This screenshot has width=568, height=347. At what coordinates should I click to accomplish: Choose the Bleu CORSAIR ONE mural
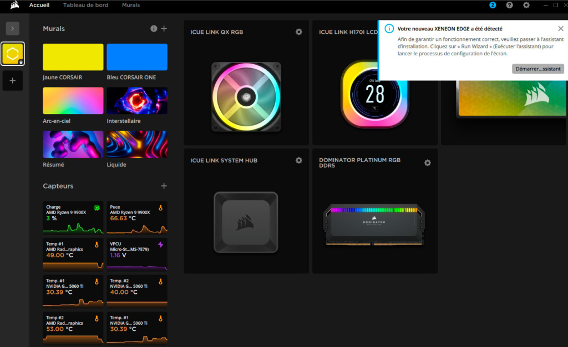(x=136, y=57)
